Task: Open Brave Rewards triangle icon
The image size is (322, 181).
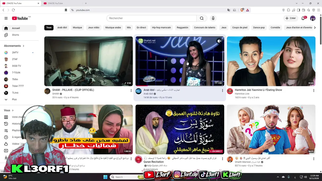Action: tap(248, 10)
